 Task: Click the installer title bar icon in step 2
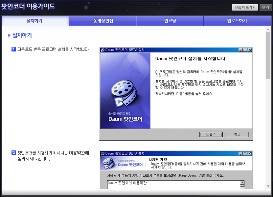[x=103, y=154]
